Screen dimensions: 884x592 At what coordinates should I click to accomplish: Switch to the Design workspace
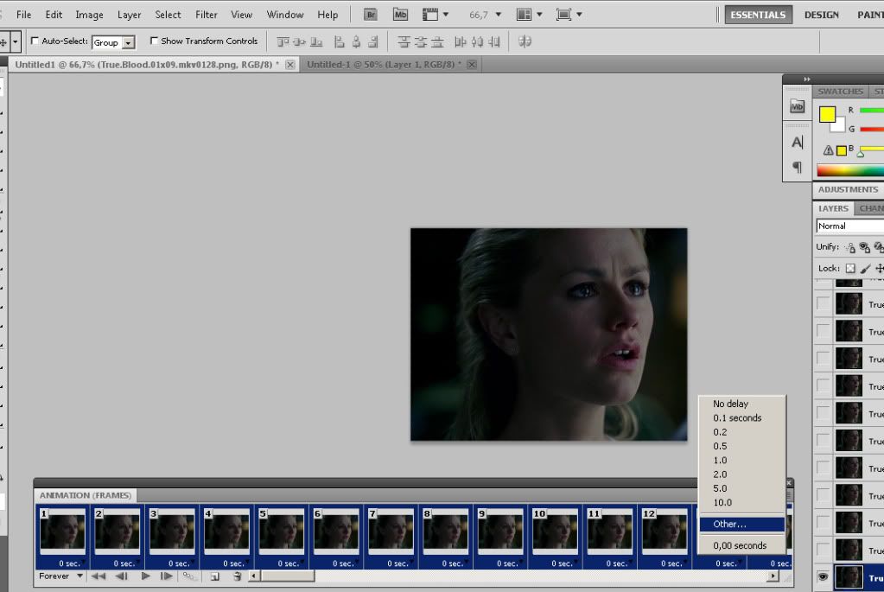click(x=821, y=15)
